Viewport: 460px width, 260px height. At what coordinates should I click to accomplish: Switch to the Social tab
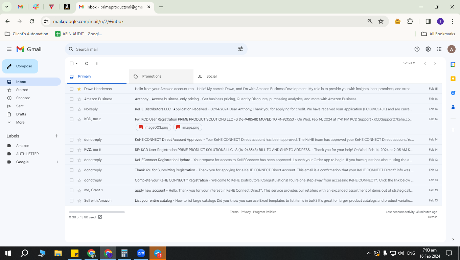(226, 77)
